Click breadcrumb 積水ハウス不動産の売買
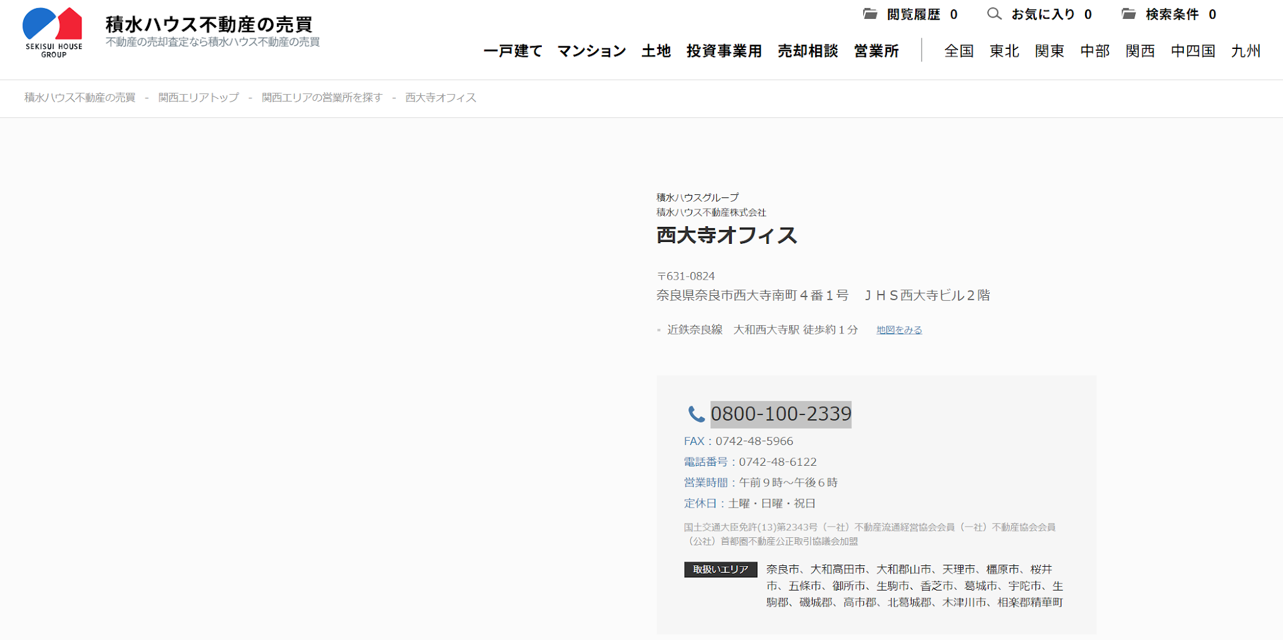Viewport: 1283px width, 640px height. pos(80,98)
